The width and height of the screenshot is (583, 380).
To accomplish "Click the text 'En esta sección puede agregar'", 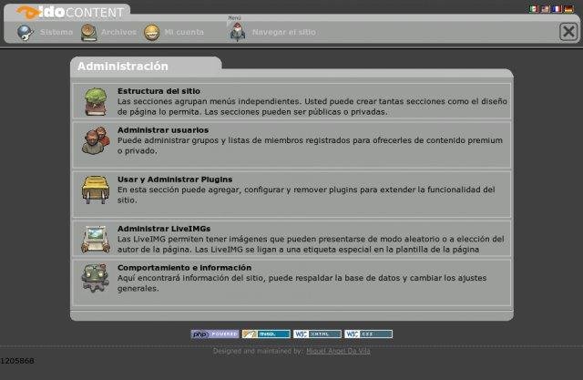I will (179, 190).
